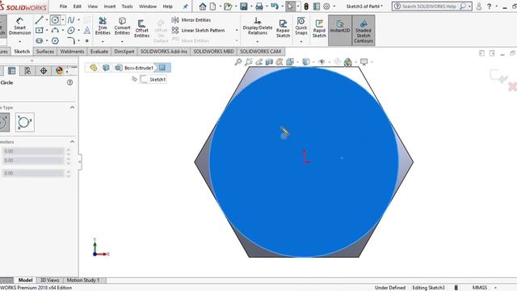Select the Ellipse sketch tool
Screen dimensions: 517x291
[x=71, y=31]
